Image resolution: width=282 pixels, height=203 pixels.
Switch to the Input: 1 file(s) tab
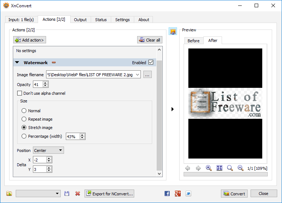coord(21,20)
